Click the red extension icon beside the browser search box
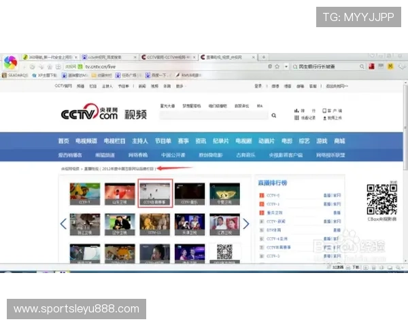This screenshot has width=408, height=326. pos(371,67)
